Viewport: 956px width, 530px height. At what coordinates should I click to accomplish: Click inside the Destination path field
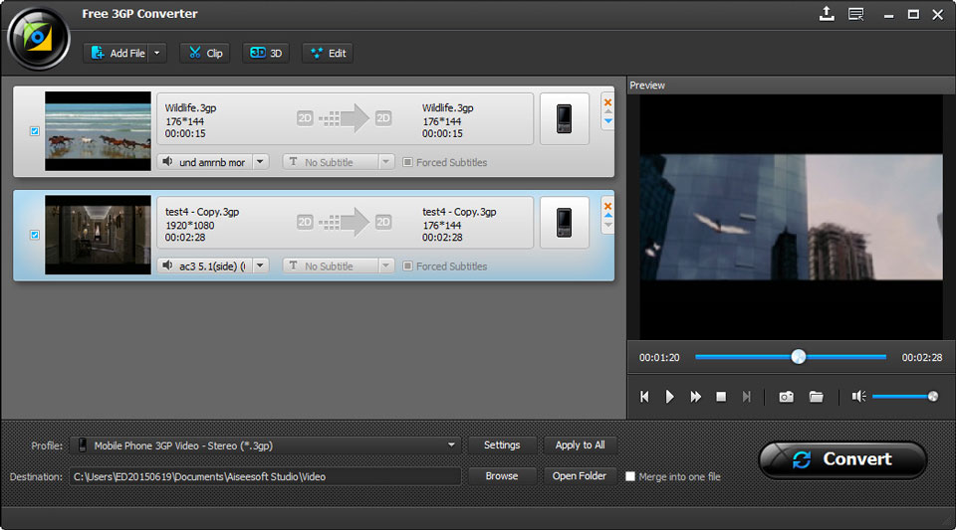[x=265, y=476]
